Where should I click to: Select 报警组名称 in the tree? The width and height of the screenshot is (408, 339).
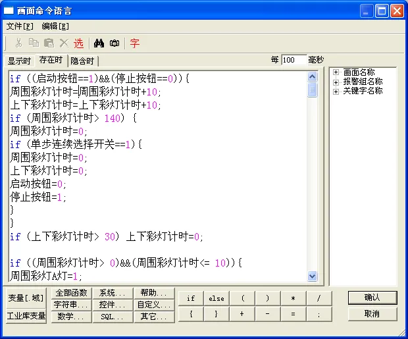point(363,82)
